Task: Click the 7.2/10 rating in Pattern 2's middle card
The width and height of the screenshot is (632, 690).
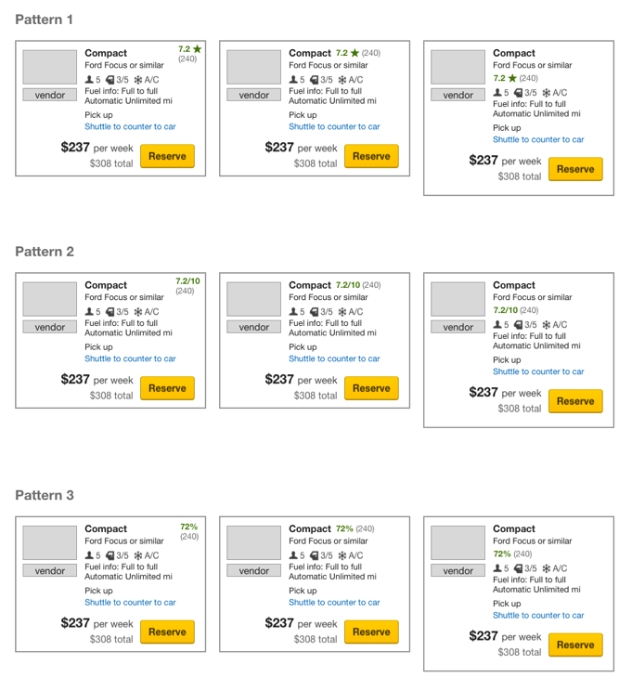Action: [347, 285]
